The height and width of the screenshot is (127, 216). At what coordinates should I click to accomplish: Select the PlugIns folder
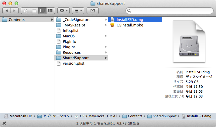pyautogui.click(x=81, y=47)
